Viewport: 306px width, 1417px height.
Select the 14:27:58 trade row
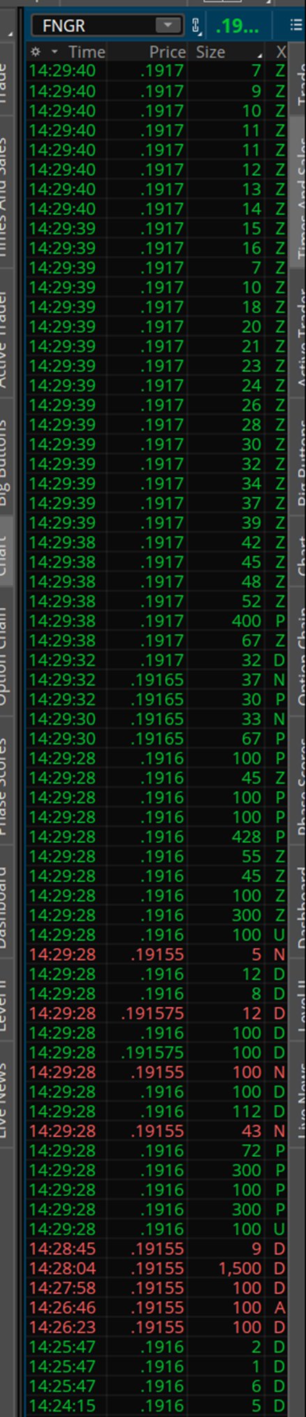tap(157, 1288)
